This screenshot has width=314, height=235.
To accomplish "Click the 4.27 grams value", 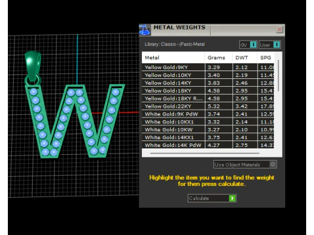I will (214, 145).
